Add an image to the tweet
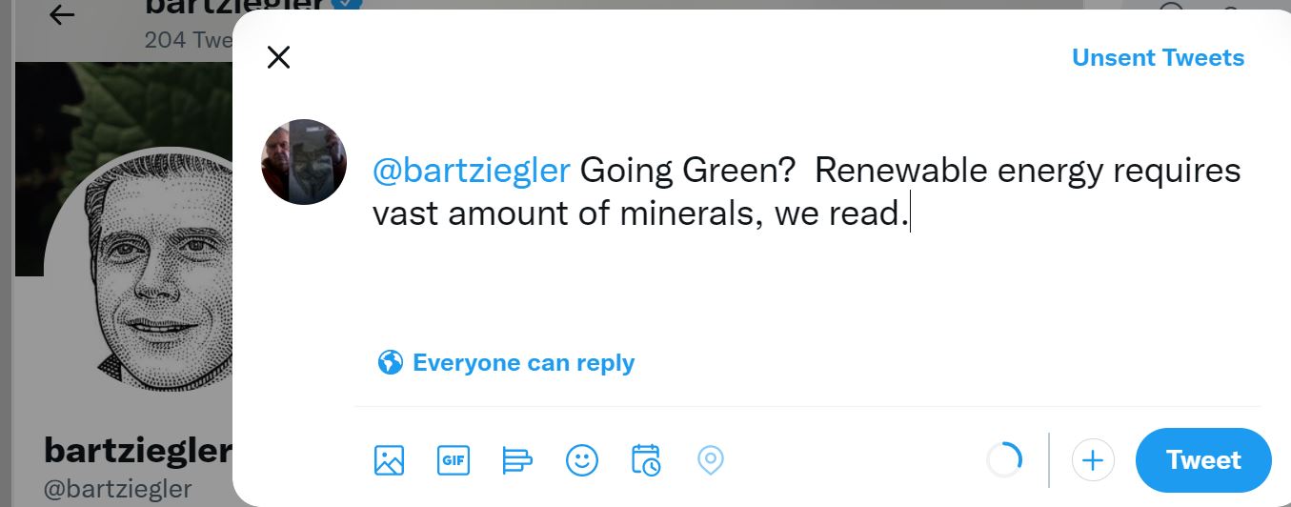 pyautogui.click(x=389, y=460)
